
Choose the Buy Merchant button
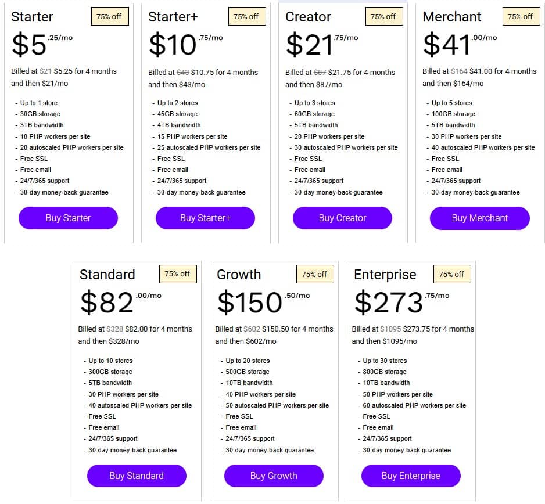(x=479, y=218)
